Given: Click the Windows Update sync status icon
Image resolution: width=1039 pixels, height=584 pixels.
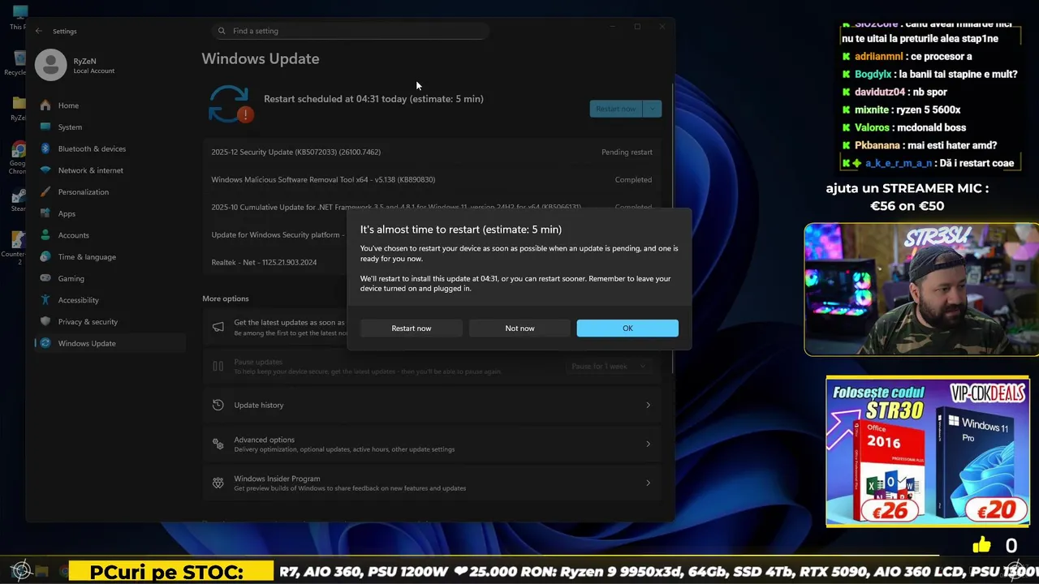Looking at the screenshot, I should pos(231,103).
